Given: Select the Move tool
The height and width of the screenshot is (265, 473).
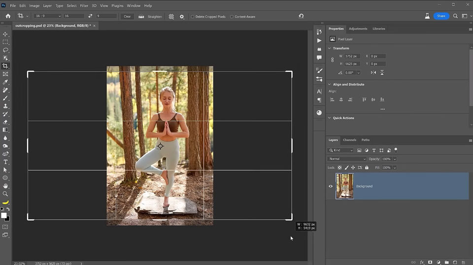Looking at the screenshot, I should click(x=5, y=34).
